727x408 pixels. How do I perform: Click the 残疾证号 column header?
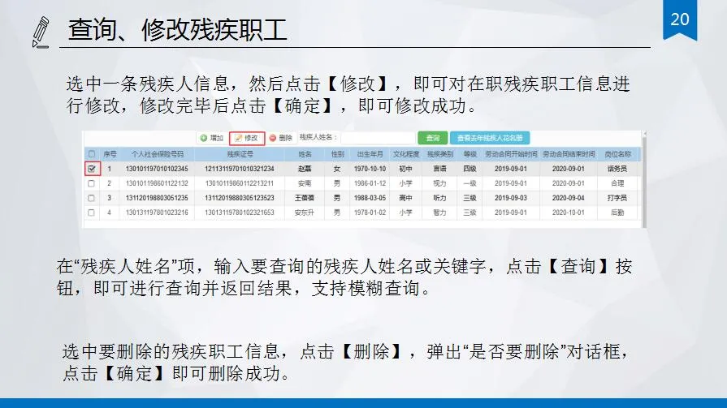click(x=240, y=153)
